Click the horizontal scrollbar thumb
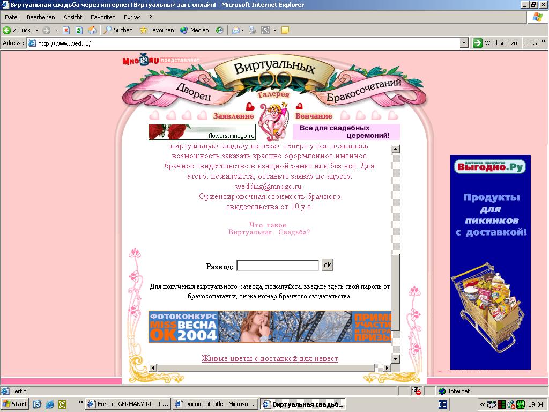The height and width of the screenshot is (412, 549). point(266,368)
